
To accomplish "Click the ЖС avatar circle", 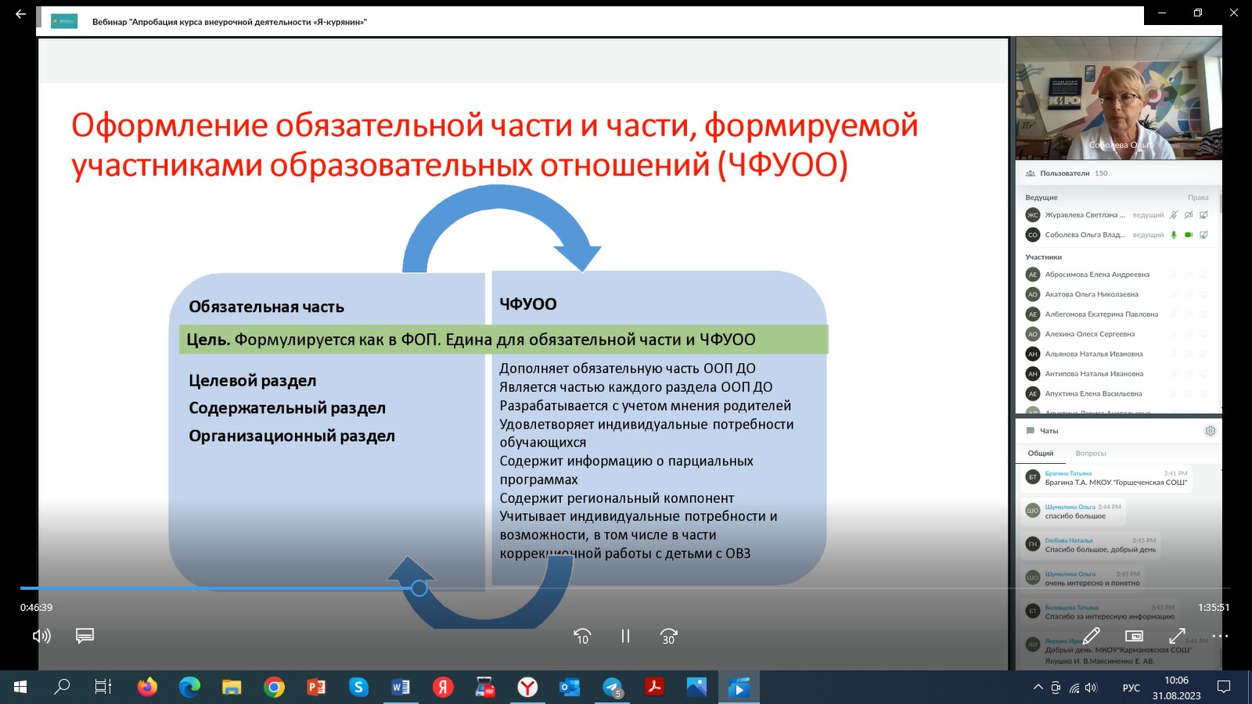I will (x=1033, y=214).
